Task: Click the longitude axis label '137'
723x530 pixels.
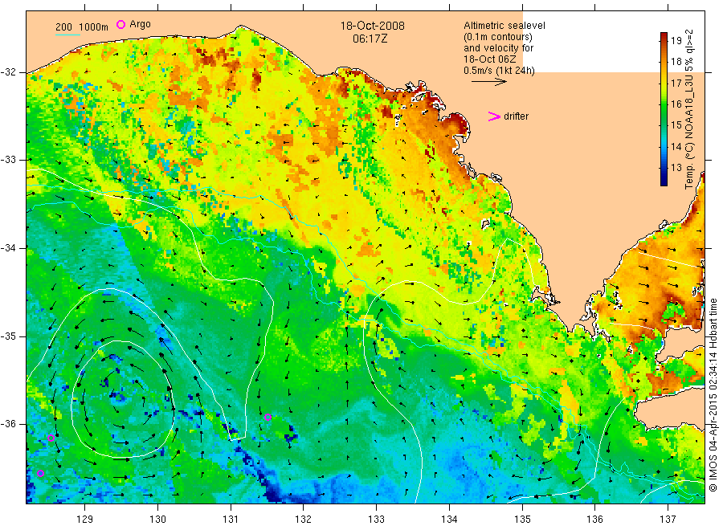Action: pyautogui.click(x=668, y=520)
